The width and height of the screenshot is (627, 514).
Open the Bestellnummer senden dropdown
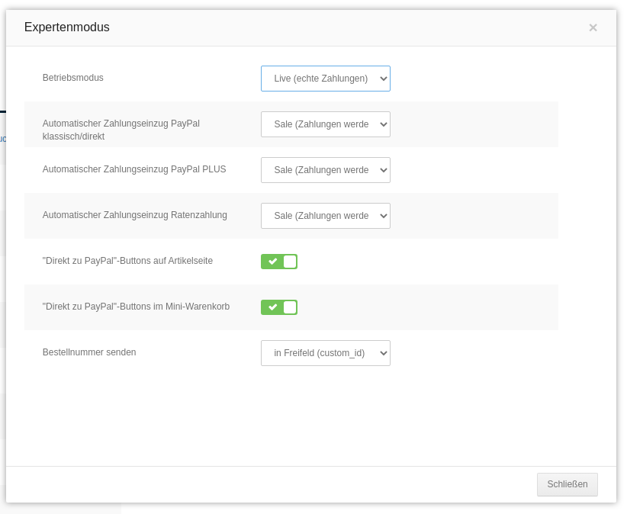(325, 353)
